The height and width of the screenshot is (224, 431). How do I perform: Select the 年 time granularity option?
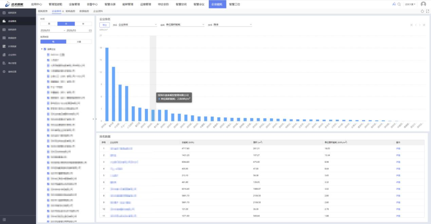pos(83,24)
